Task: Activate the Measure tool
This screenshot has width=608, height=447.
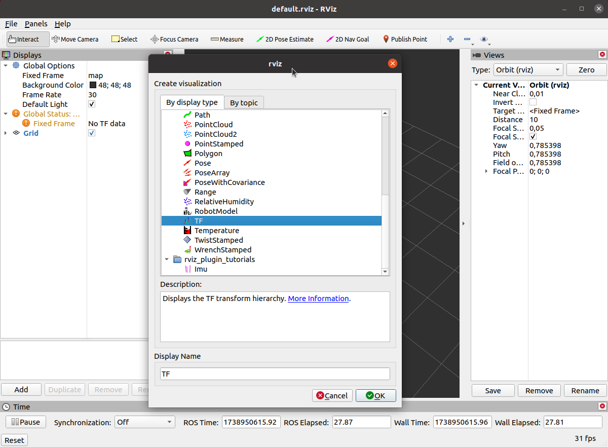Action: pos(227,39)
